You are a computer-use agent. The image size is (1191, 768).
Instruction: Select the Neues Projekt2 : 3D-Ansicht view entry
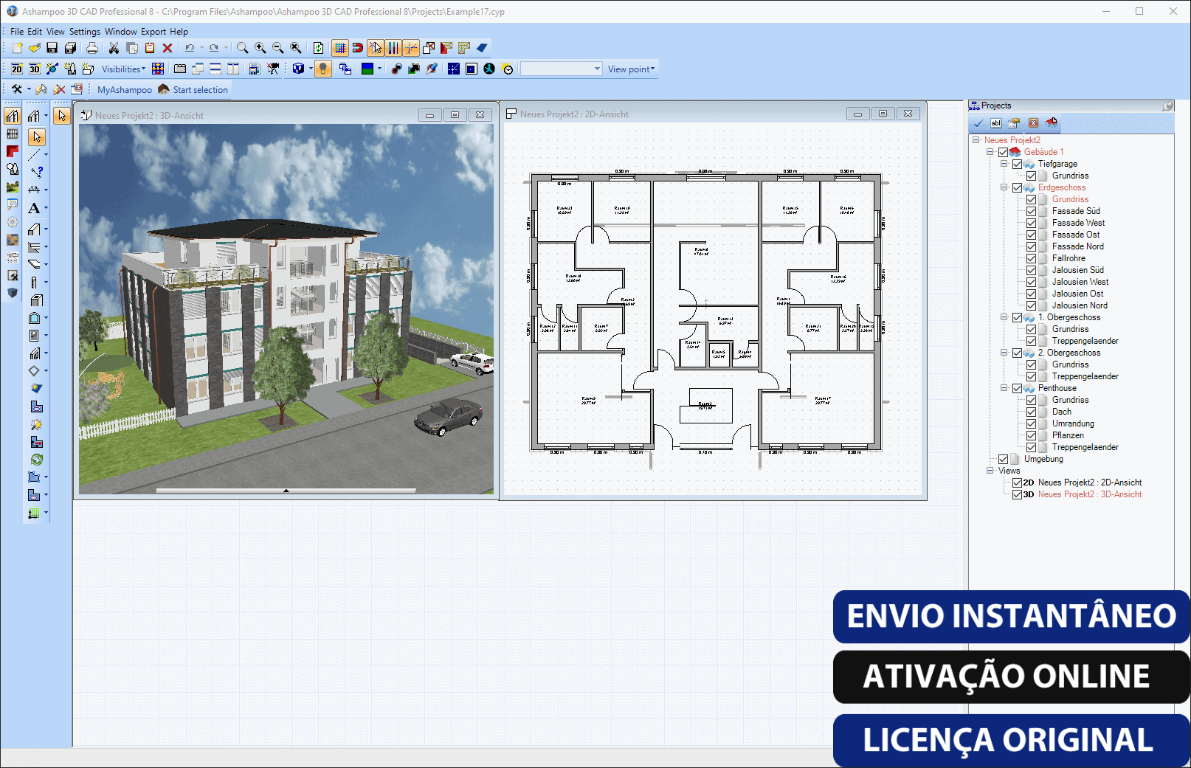(x=1089, y=494)
